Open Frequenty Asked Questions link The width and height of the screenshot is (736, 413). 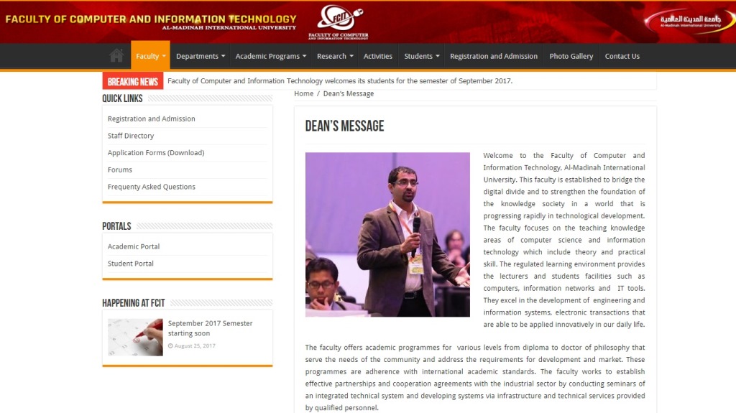(151, 186)
